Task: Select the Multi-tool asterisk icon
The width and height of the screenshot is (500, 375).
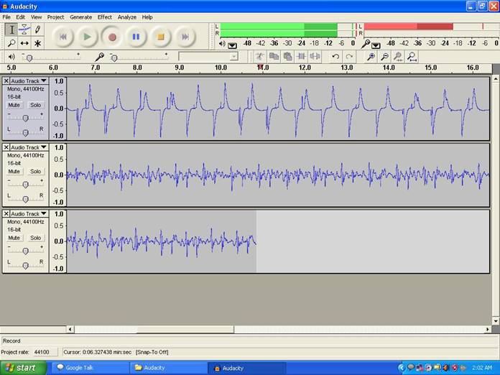Action: point(37,43)
